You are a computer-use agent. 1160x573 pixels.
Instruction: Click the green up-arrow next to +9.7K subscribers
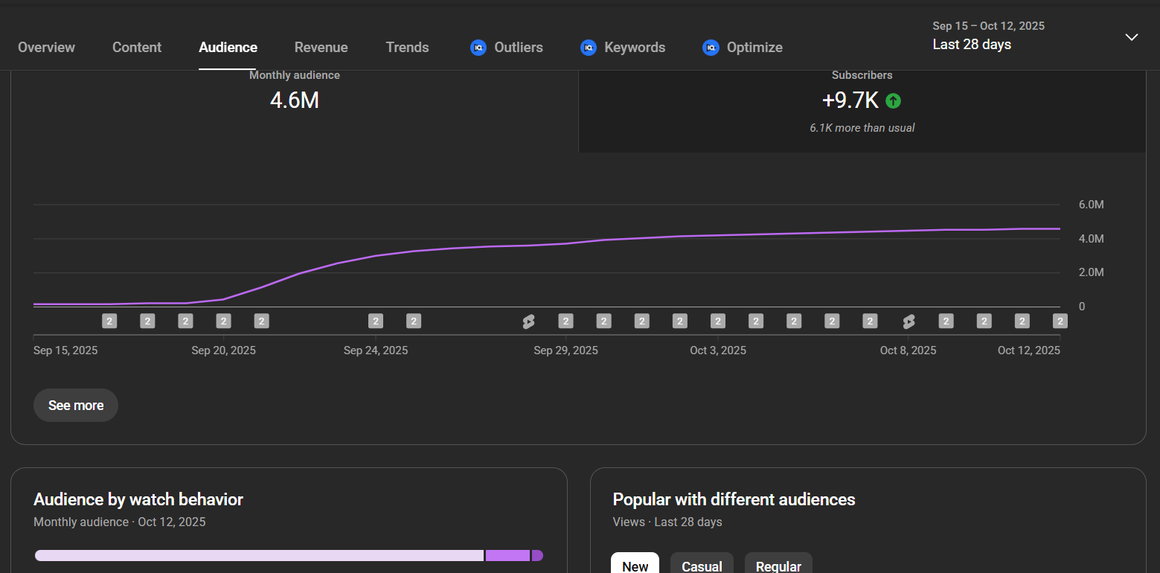(x=893, y=100)
